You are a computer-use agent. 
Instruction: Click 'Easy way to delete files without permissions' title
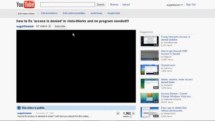tap(174, 109)
